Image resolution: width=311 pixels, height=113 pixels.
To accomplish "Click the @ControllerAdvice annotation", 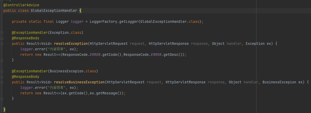I will coord(21,5).
